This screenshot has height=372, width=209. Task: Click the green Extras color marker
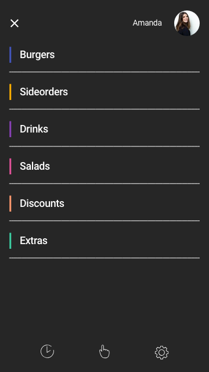[x=10, y=241]
